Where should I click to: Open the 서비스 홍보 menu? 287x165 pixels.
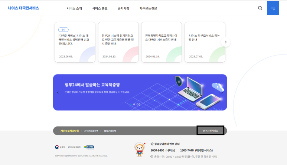[x=100, y=9]
